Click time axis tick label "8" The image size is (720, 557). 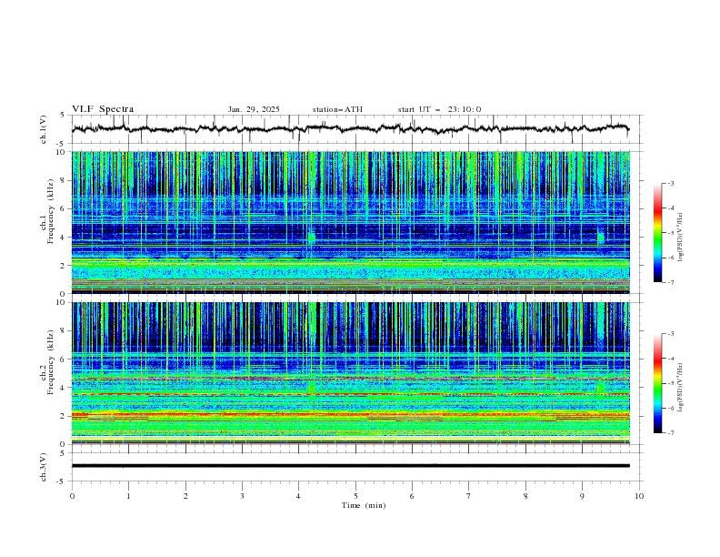pos(525,496)
